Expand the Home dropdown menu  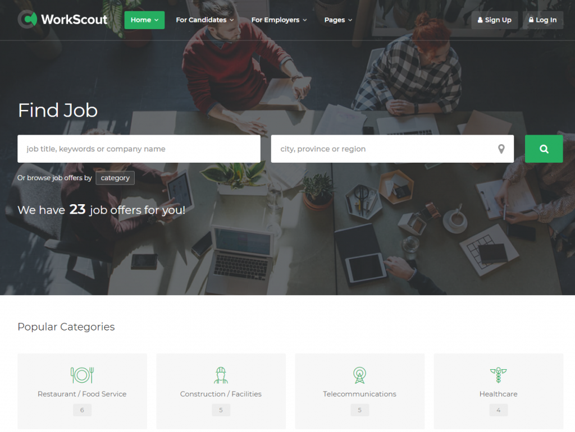click(144, 20)
